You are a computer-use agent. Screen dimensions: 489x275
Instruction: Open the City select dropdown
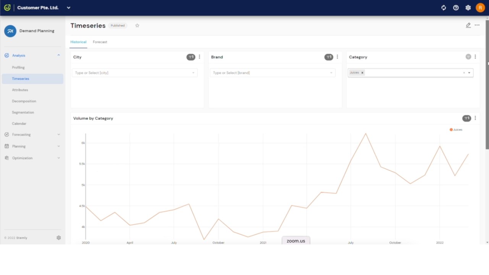click(x=134, y=73)
